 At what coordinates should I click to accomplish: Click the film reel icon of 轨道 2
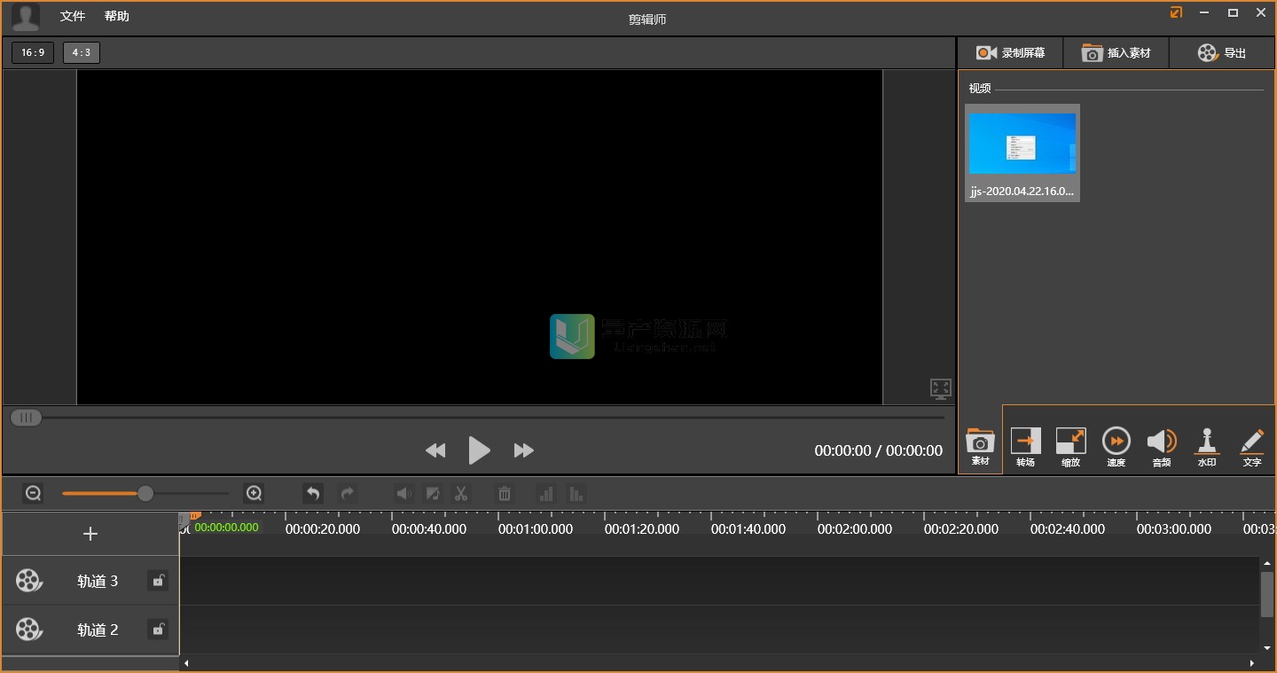(28, 630)
